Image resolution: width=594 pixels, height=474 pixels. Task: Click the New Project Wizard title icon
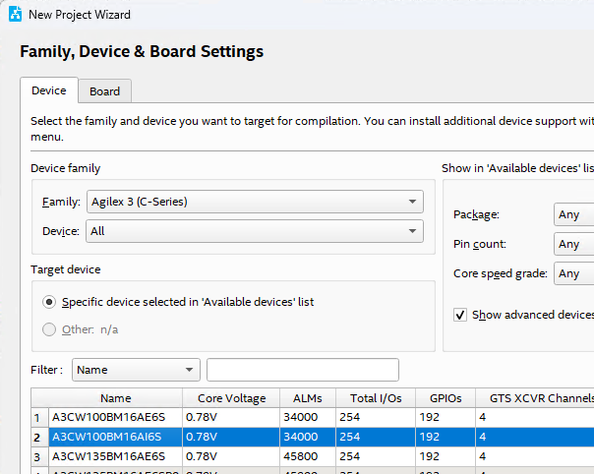(15, 15)
